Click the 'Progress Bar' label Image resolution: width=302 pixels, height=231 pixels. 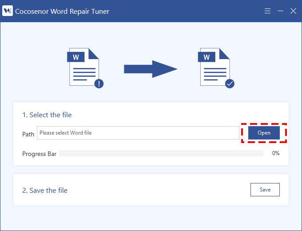point(39,154)
